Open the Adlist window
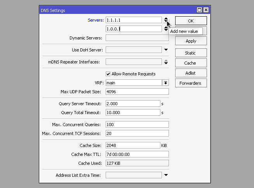 (x=191, y=73)
